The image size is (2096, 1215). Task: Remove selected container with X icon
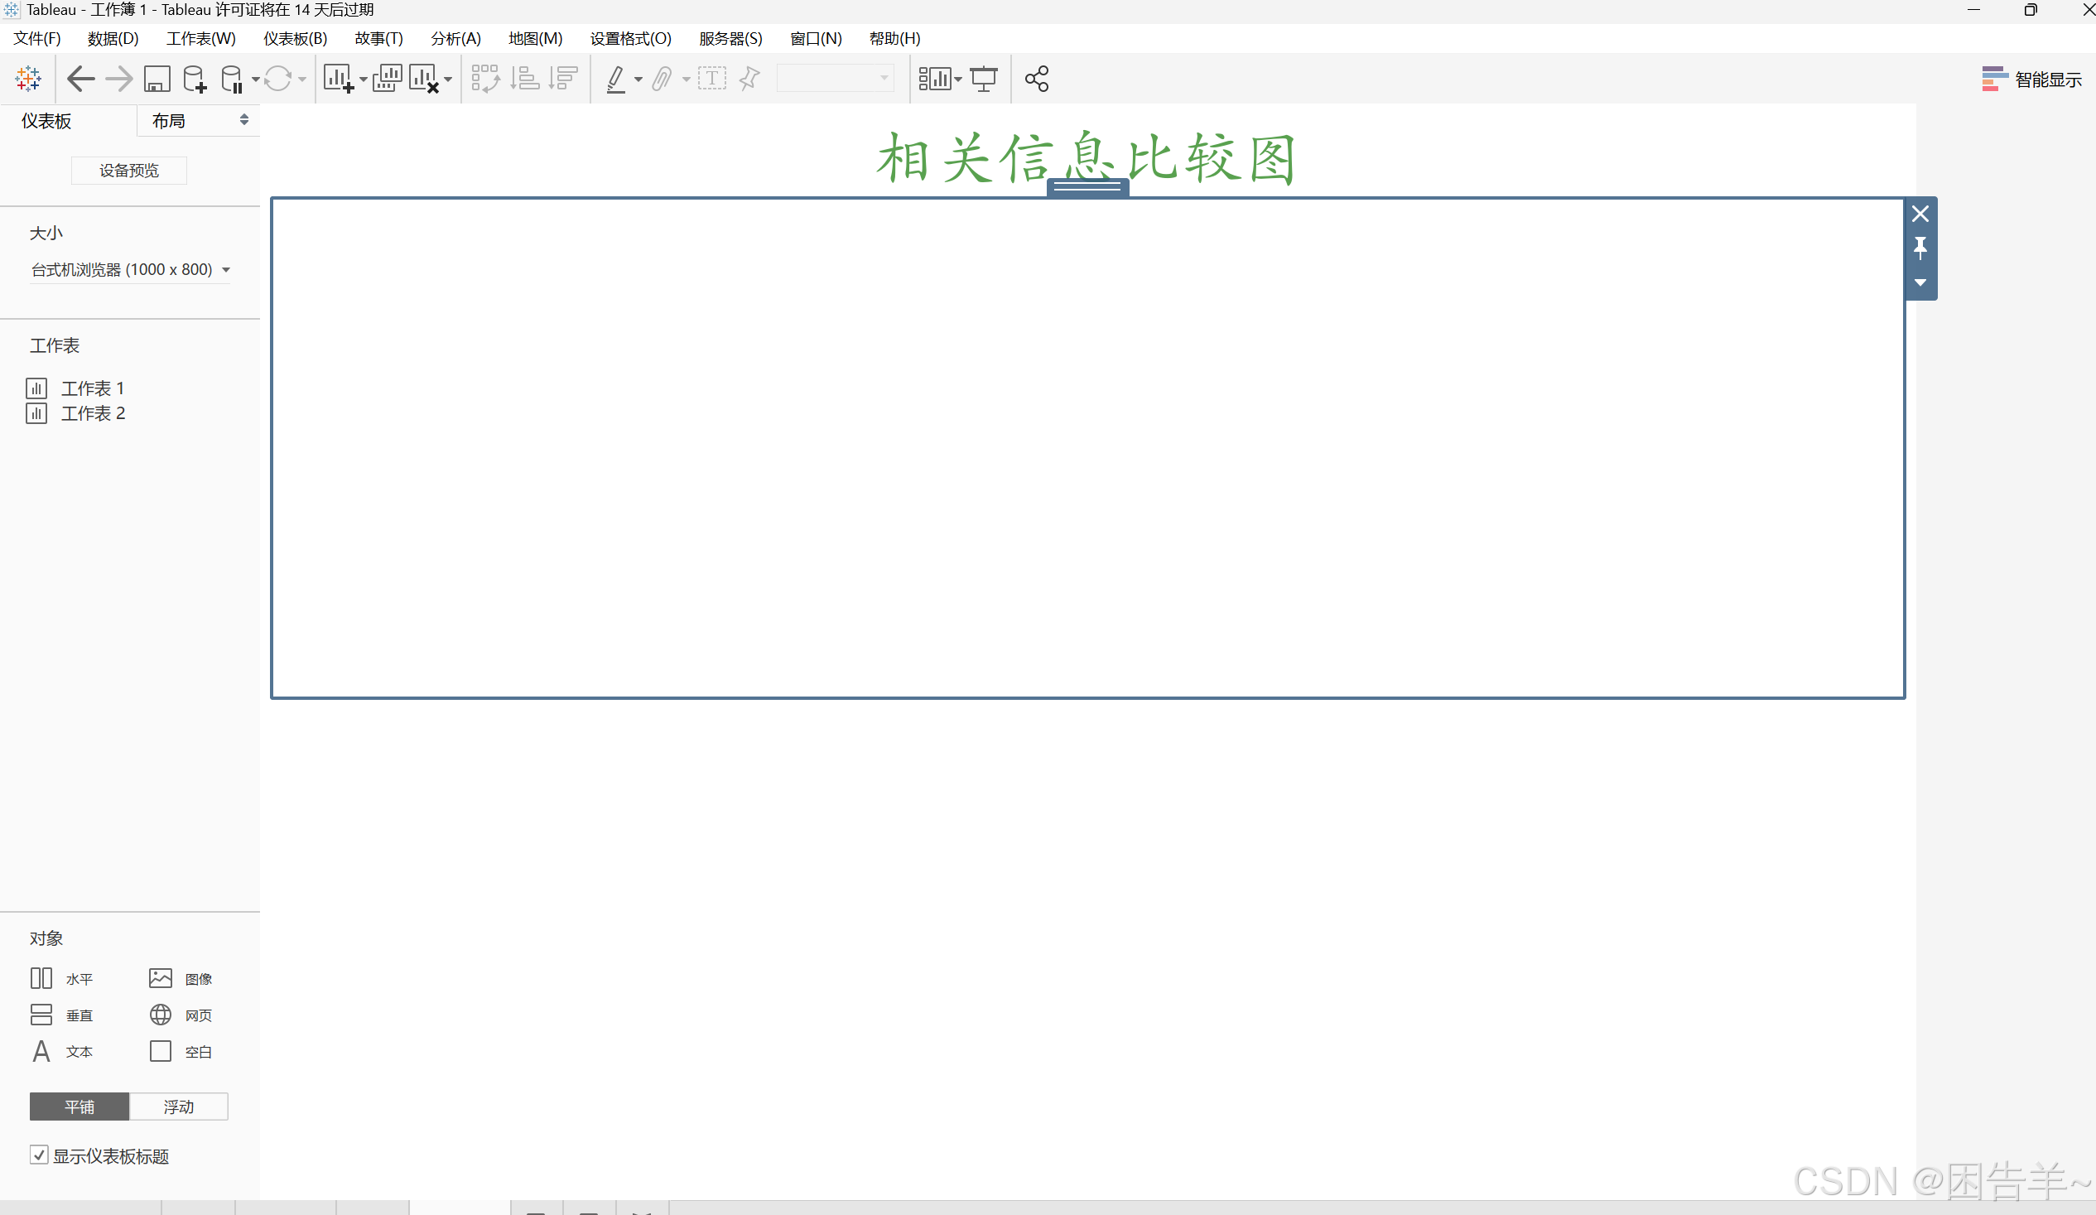(x=1920, y=214)
